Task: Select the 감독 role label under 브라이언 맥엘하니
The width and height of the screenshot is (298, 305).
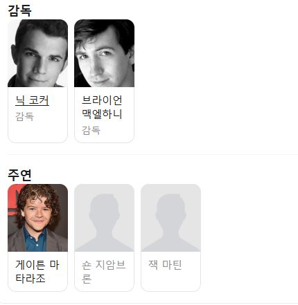Action: 91,131
